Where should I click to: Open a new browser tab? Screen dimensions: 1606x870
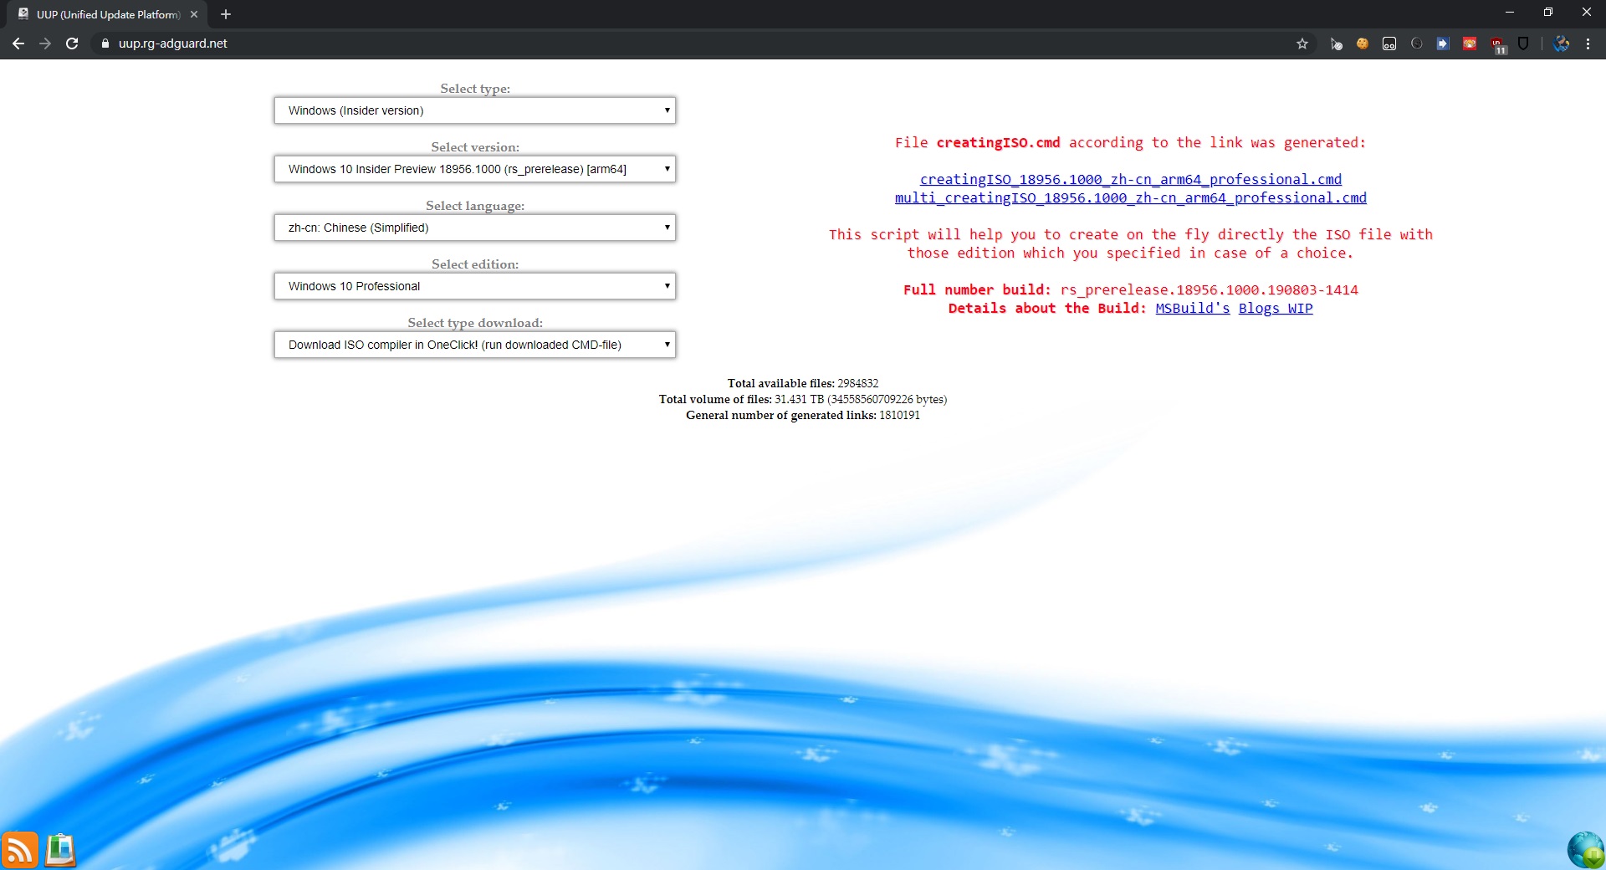(x=226, y=14)
